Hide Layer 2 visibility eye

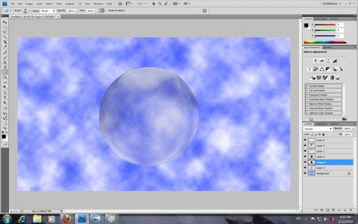click(305, 145)
